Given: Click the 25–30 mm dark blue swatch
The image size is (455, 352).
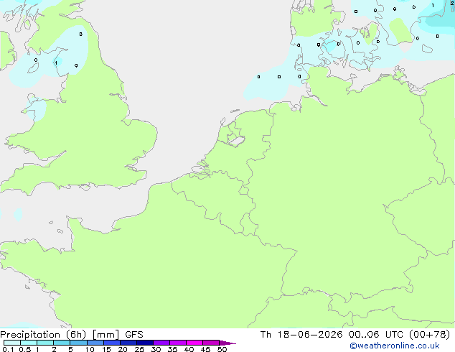Looking at the screenshot, I should coord(145,343).
